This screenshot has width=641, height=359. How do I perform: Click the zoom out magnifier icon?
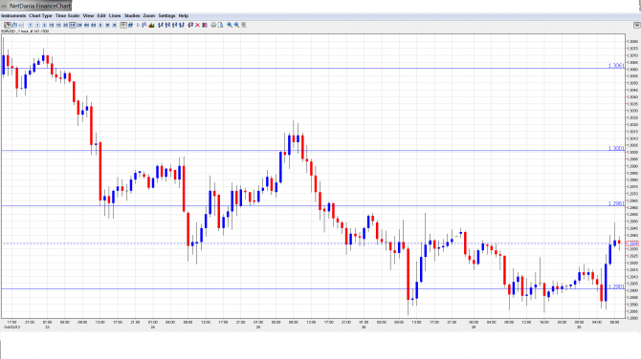click(236, 25)
